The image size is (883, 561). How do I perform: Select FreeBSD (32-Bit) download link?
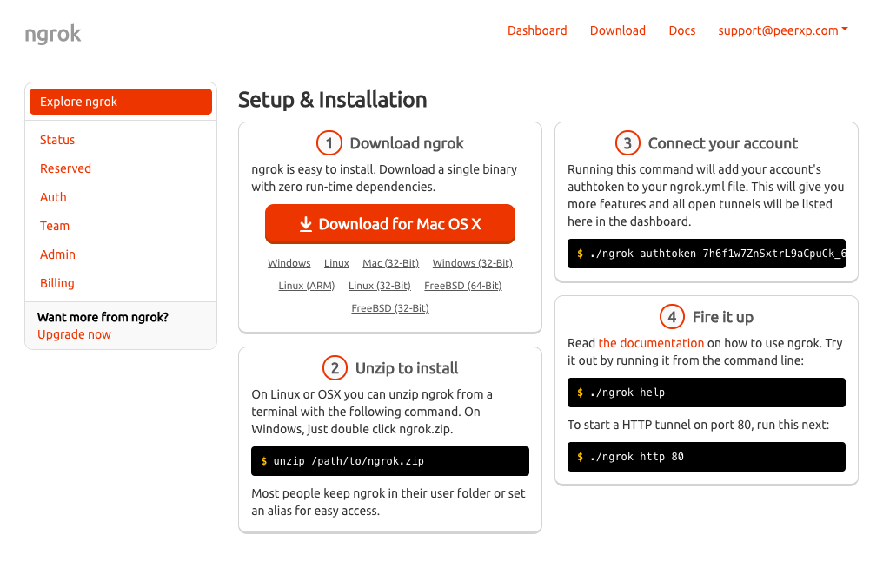point(390,307)
